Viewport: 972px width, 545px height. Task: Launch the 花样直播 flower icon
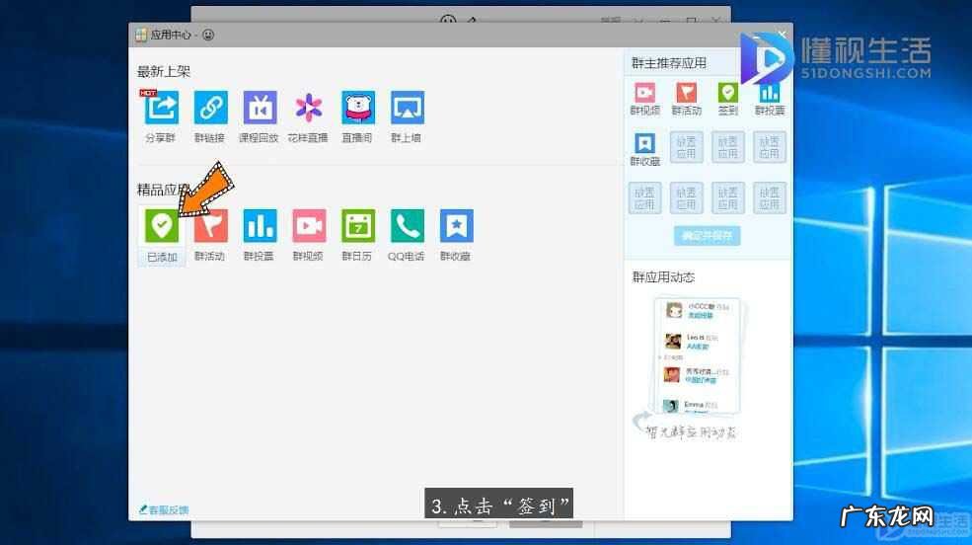tap(309, 108)
